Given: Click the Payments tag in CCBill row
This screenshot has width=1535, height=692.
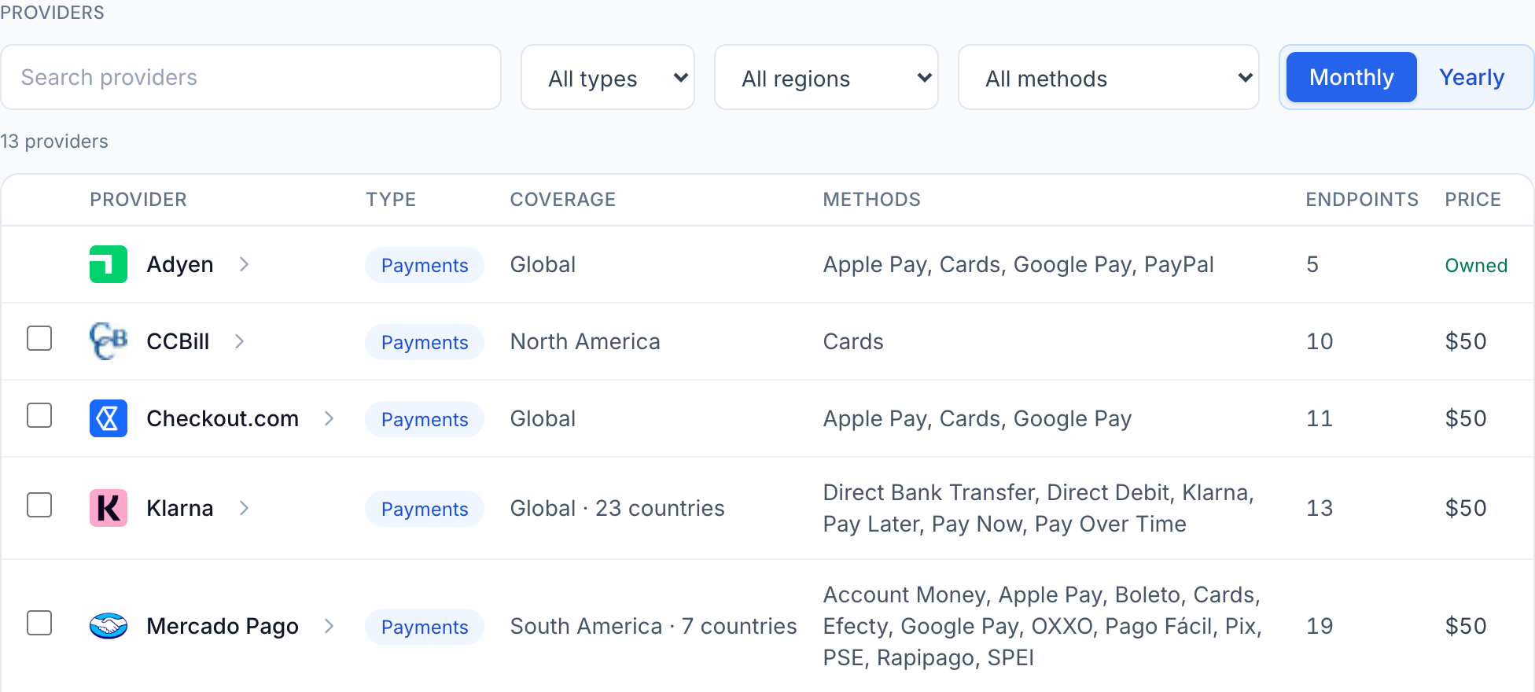Looking at the screenshot, I should [425, 342].
